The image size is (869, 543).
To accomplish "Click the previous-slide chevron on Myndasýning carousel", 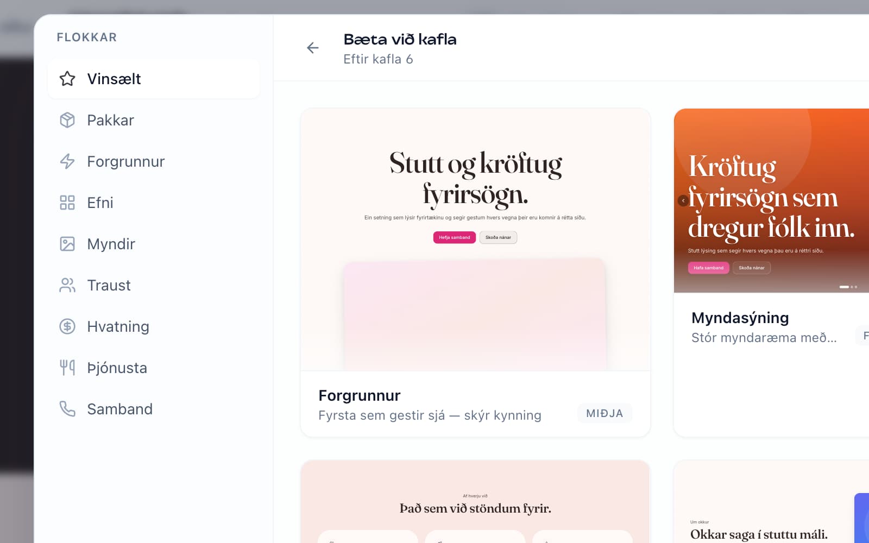I will (683, 200).
